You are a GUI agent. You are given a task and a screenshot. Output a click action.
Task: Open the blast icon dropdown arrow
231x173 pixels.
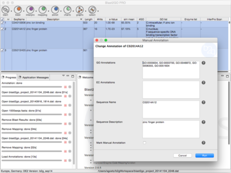24,11
